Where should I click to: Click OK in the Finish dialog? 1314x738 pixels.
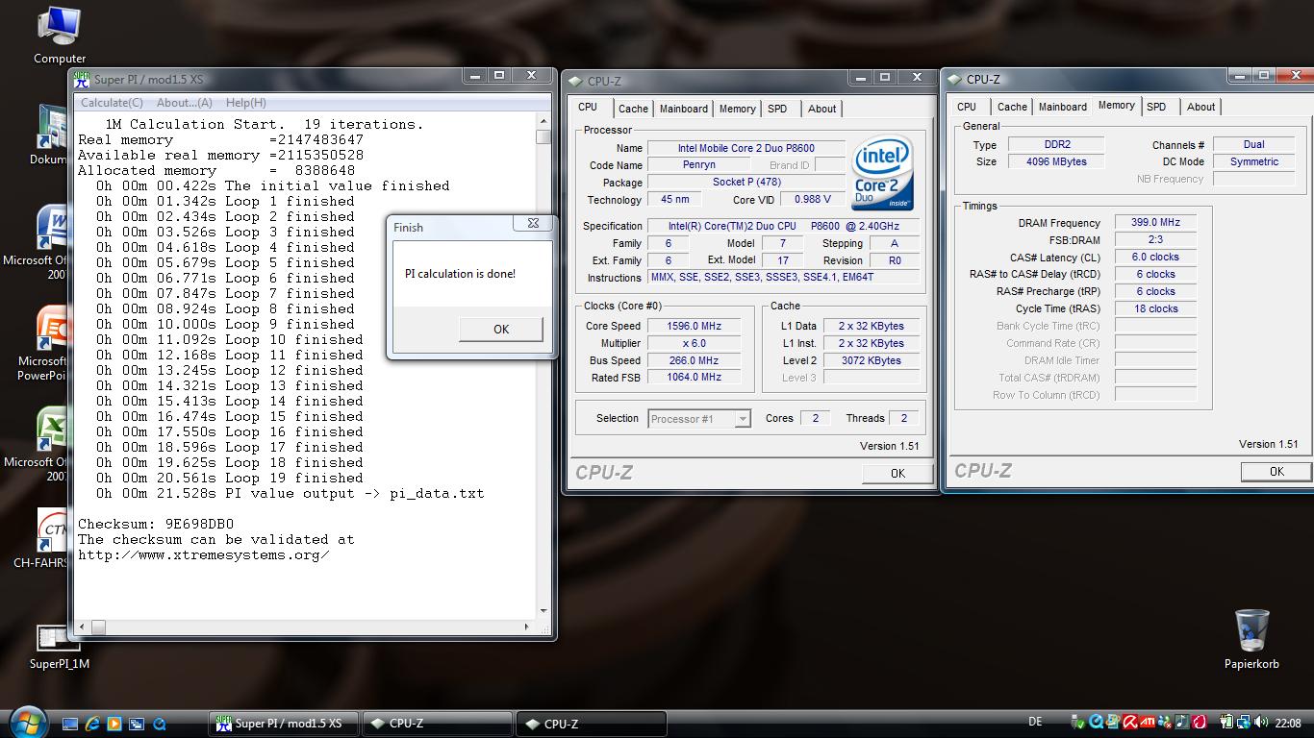[501, 329]
